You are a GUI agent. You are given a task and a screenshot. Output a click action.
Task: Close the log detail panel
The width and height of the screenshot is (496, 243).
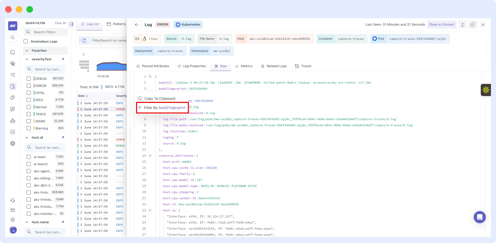(483, 25)
